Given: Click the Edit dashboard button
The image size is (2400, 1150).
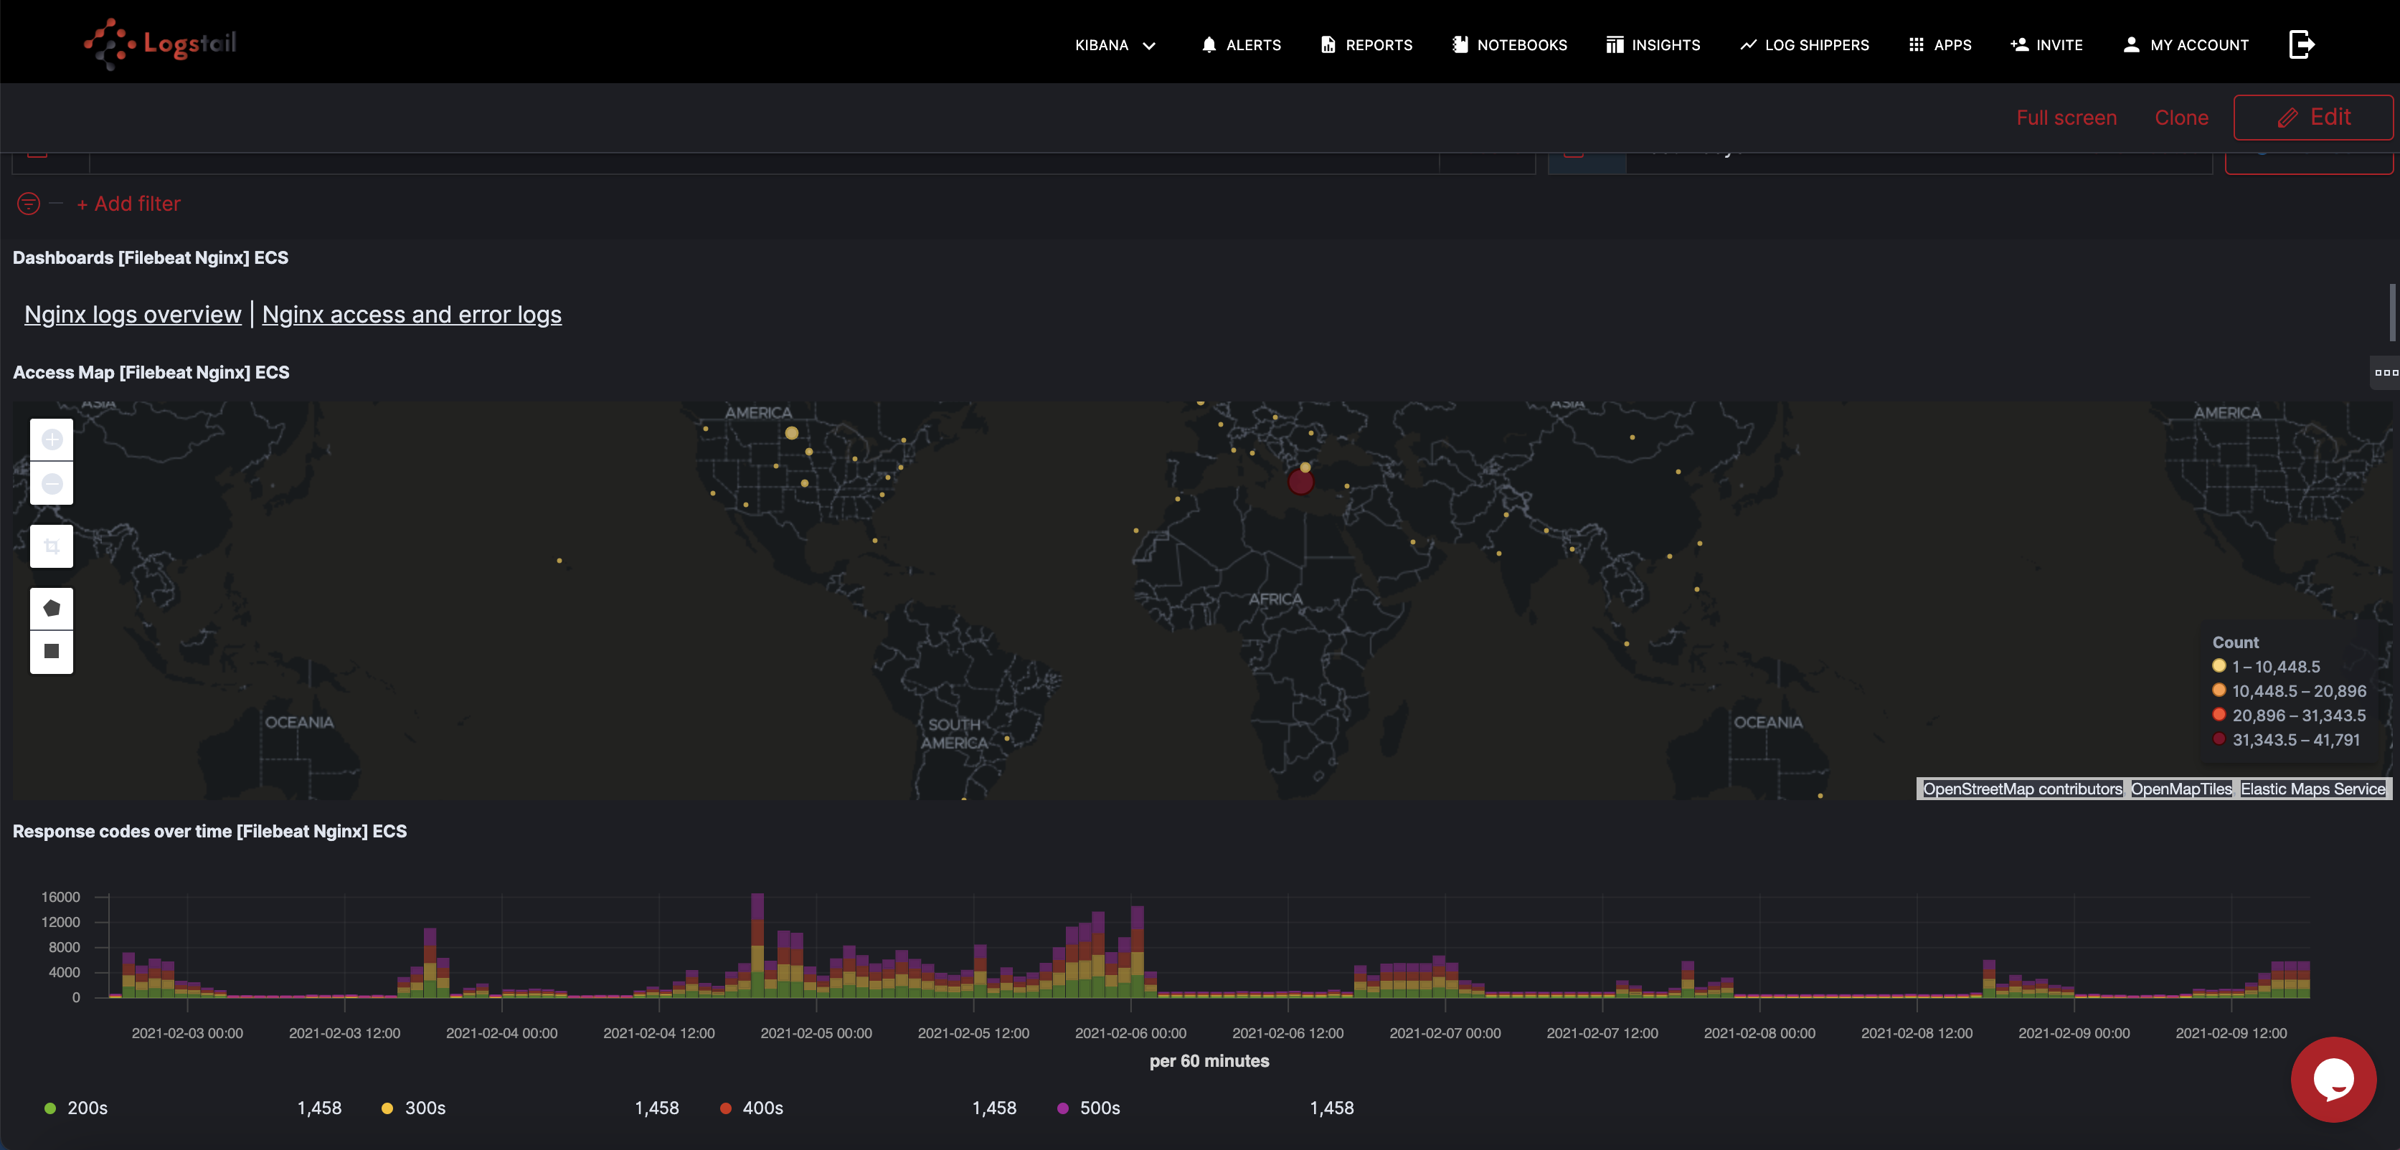Looking at the screenshot, I should coord(2312,118).
